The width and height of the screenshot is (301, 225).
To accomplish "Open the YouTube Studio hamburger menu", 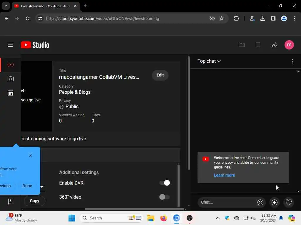I will point(11,45).
